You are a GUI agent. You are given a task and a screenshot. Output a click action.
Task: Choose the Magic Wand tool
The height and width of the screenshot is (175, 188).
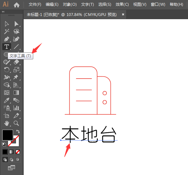(x=7, y=31)
